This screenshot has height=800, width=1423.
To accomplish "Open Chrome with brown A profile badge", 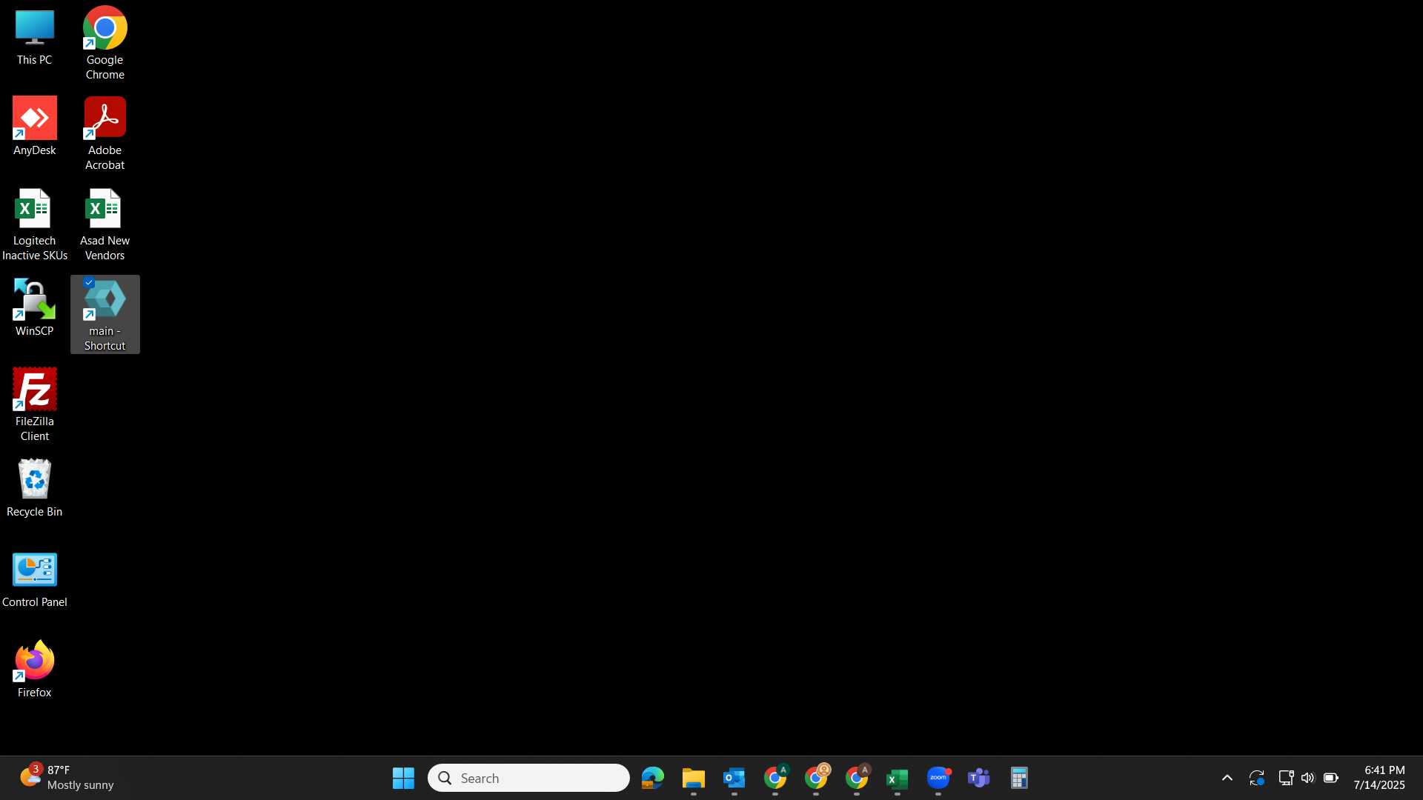I will tap(857, 778).
